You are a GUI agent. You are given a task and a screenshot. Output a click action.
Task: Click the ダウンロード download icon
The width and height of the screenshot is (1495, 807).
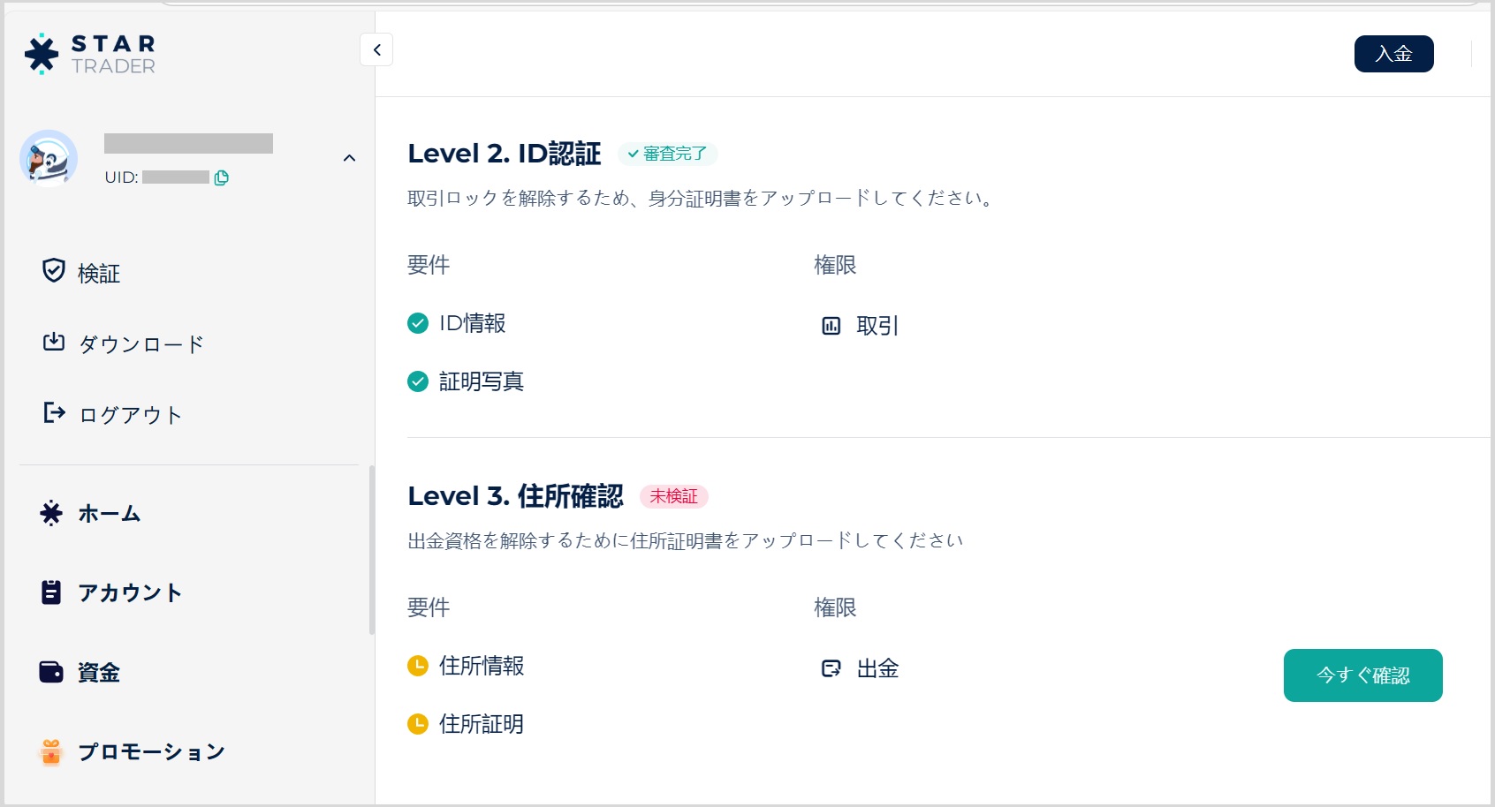(54, 342)
